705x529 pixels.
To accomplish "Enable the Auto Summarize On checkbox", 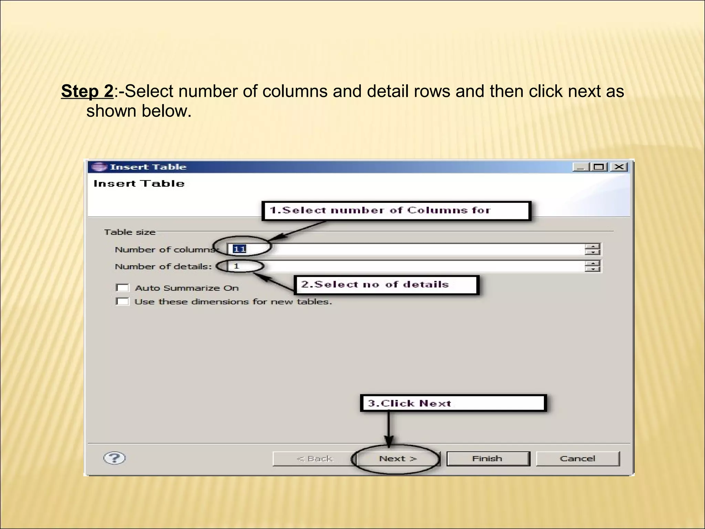I will 122,288.
